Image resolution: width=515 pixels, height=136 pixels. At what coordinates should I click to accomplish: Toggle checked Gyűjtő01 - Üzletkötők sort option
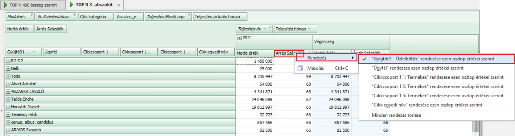pos(433,59)
